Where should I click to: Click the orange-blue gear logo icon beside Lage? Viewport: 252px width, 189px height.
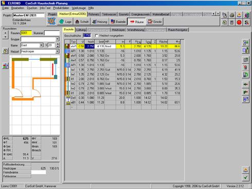[x=51, y=22]
